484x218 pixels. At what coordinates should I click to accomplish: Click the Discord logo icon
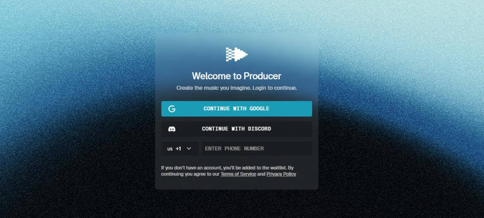[x=172, y=129]
